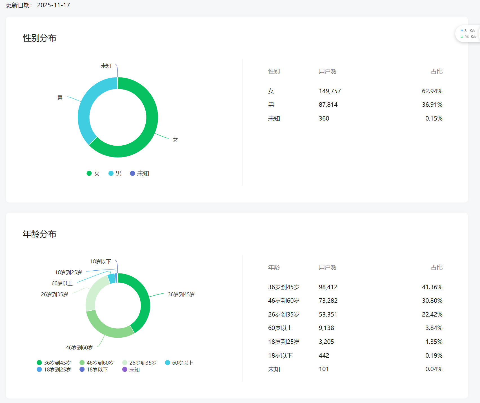This screenshot has width=480, height=403.
Task: Toggle the purple 未知 legend entry in age chart
Action: pos(131,369)
